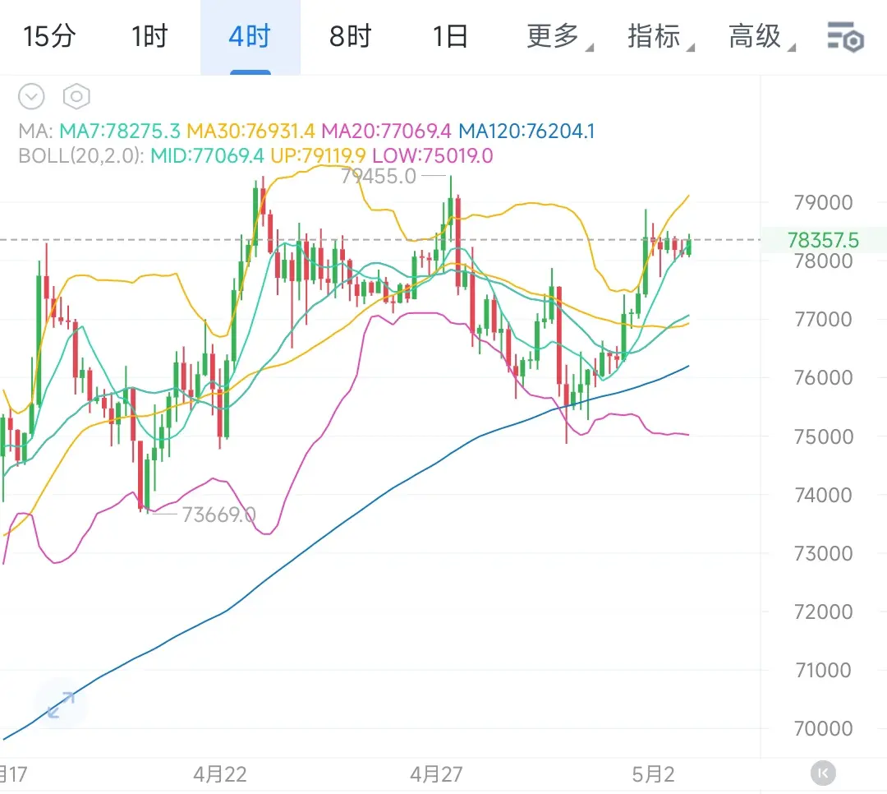Click the 72000 price axis label
The height and width of the screenshot is (794, 887).
point(823,611)
